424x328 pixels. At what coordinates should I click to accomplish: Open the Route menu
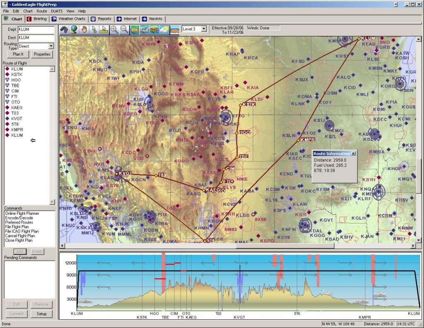(42, 11)
